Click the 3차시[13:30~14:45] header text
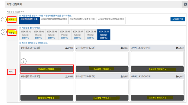This screenshot has height=105, width=188. pyautogui.click(x=141, y=48)
